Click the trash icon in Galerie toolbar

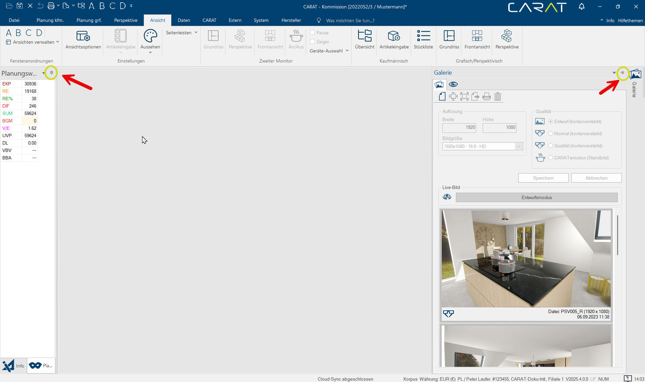click(498, 97)
